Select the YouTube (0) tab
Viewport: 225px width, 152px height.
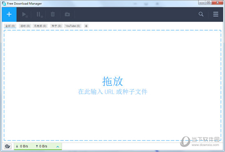[72, 26]
